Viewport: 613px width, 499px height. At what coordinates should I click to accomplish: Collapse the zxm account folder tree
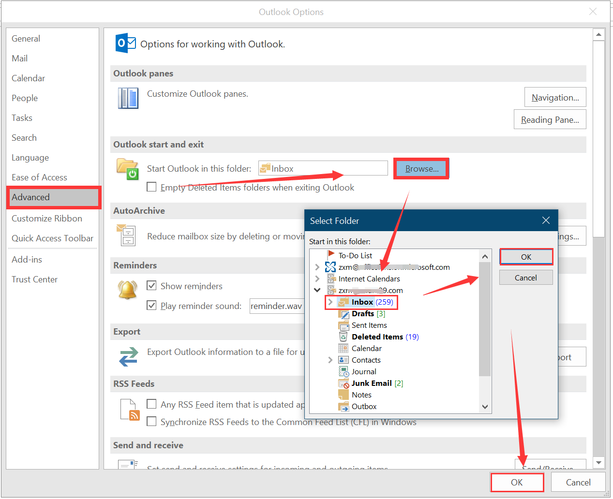317,290
